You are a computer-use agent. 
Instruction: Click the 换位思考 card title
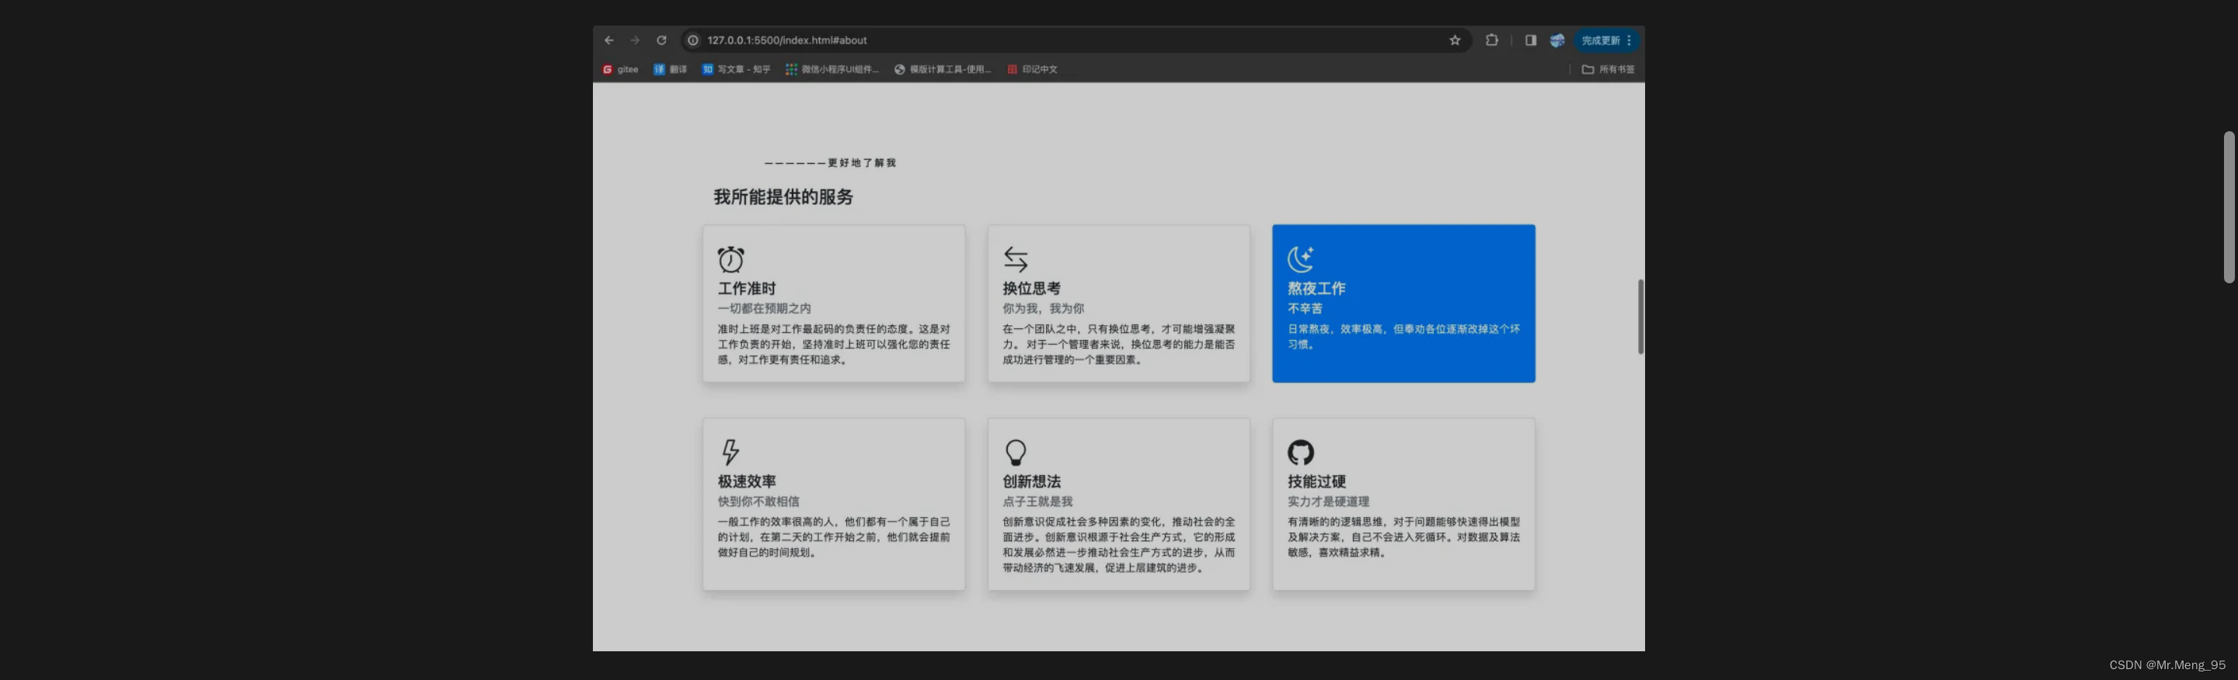[1031, 289]
